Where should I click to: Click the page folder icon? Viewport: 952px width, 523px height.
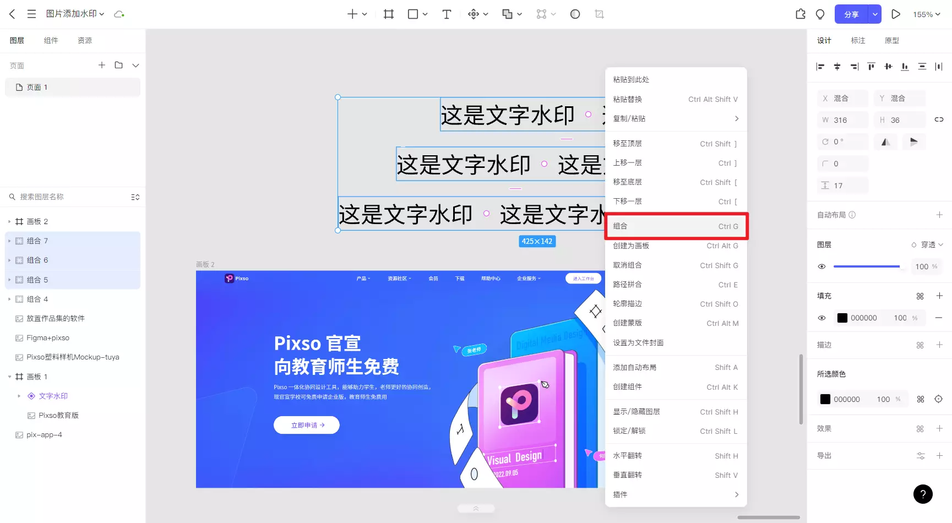pyautogui.click(x=118, y=65)
